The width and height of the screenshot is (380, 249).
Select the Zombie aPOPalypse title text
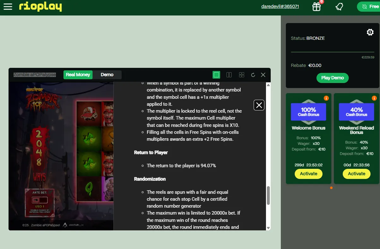click(x=35, y=75)
